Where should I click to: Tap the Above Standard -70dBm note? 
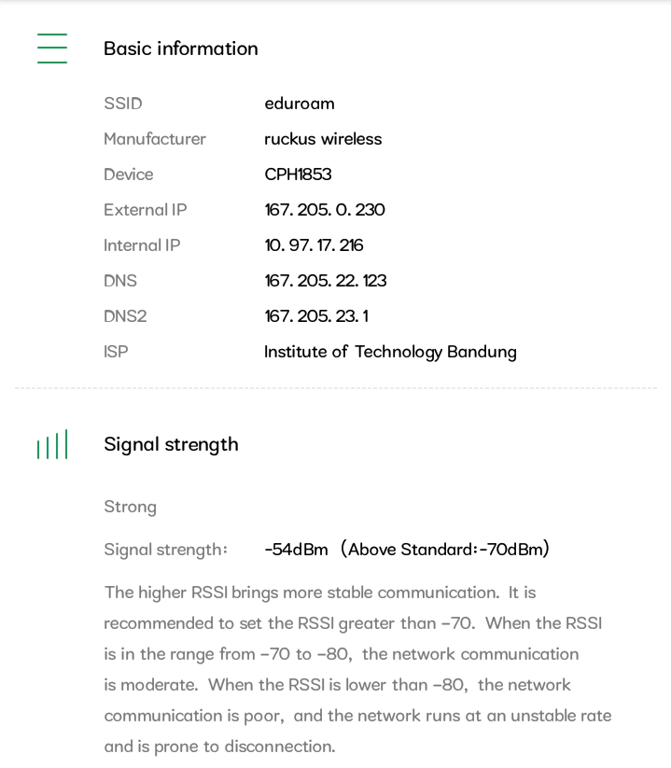pos(445,550)
